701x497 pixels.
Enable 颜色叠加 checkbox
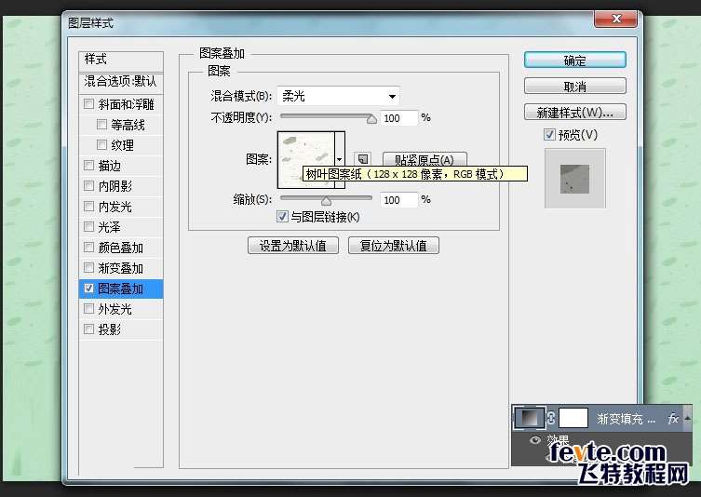pyautogui.click(x=89, y=248)
